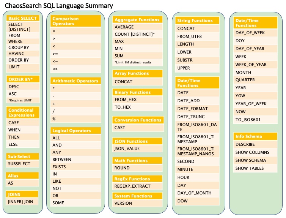This screenshot has height=218, width=286.
Task: Select the 'Info Schema' header
Action: (255, 136)
